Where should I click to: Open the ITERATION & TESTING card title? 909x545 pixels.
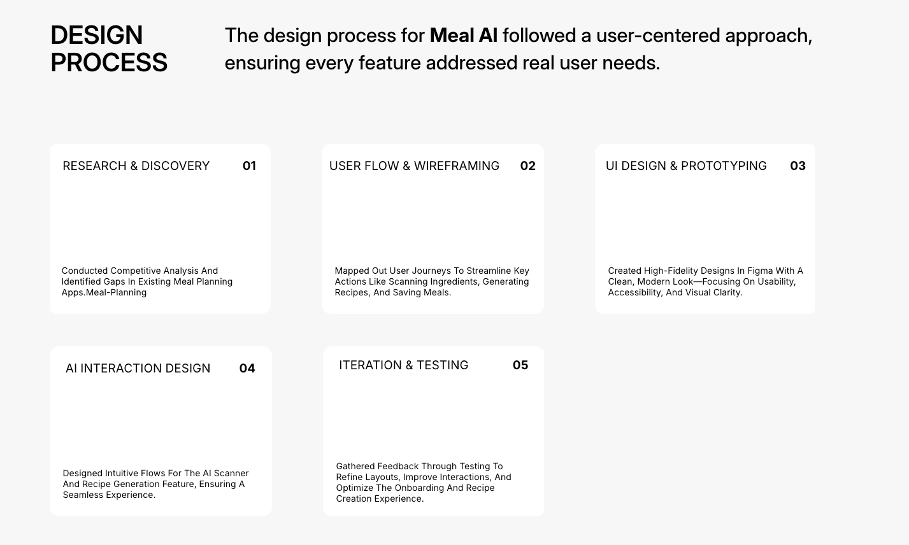coord(403,365)
